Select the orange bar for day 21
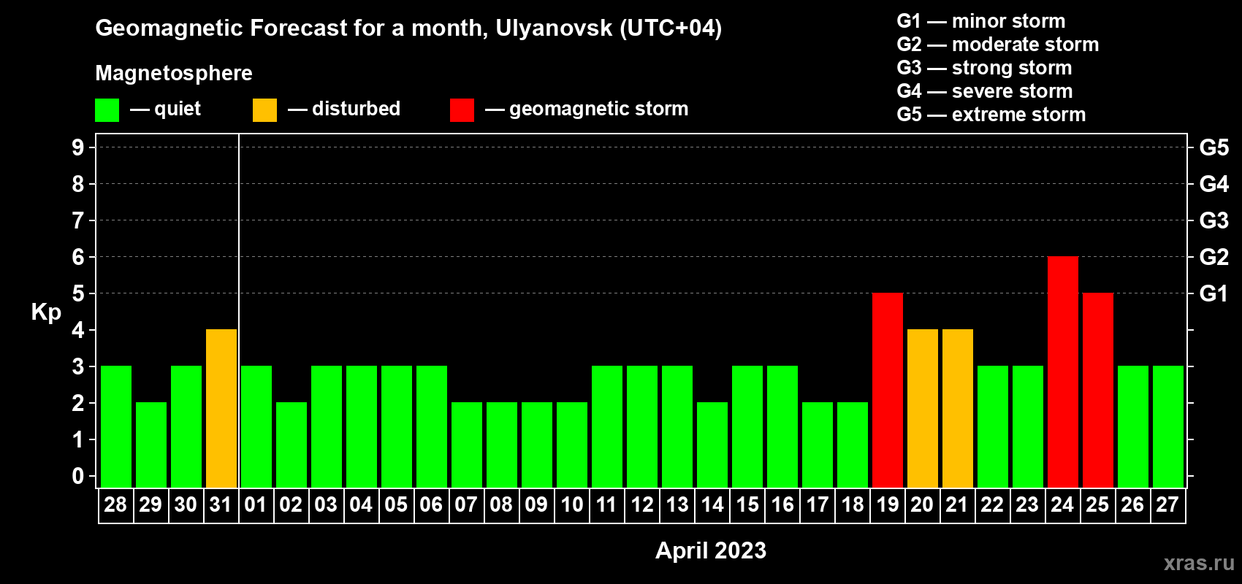 tap(958, 408)
